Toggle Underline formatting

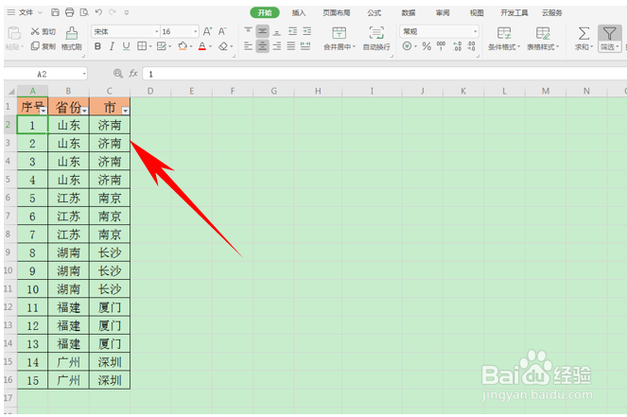pos(127,46)
